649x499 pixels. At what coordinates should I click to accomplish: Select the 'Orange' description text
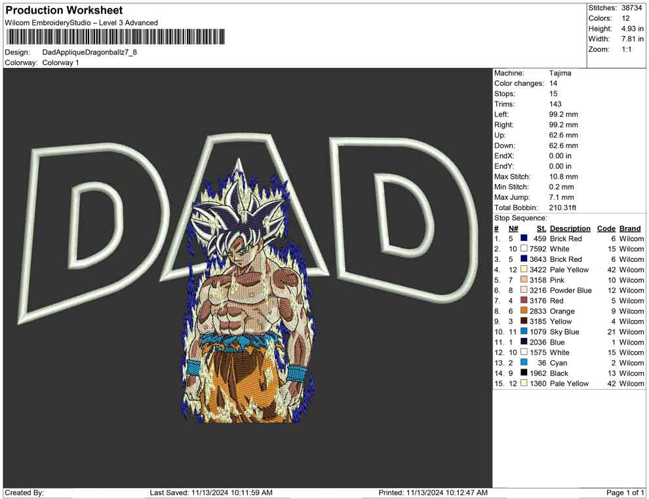coord(562,311)
